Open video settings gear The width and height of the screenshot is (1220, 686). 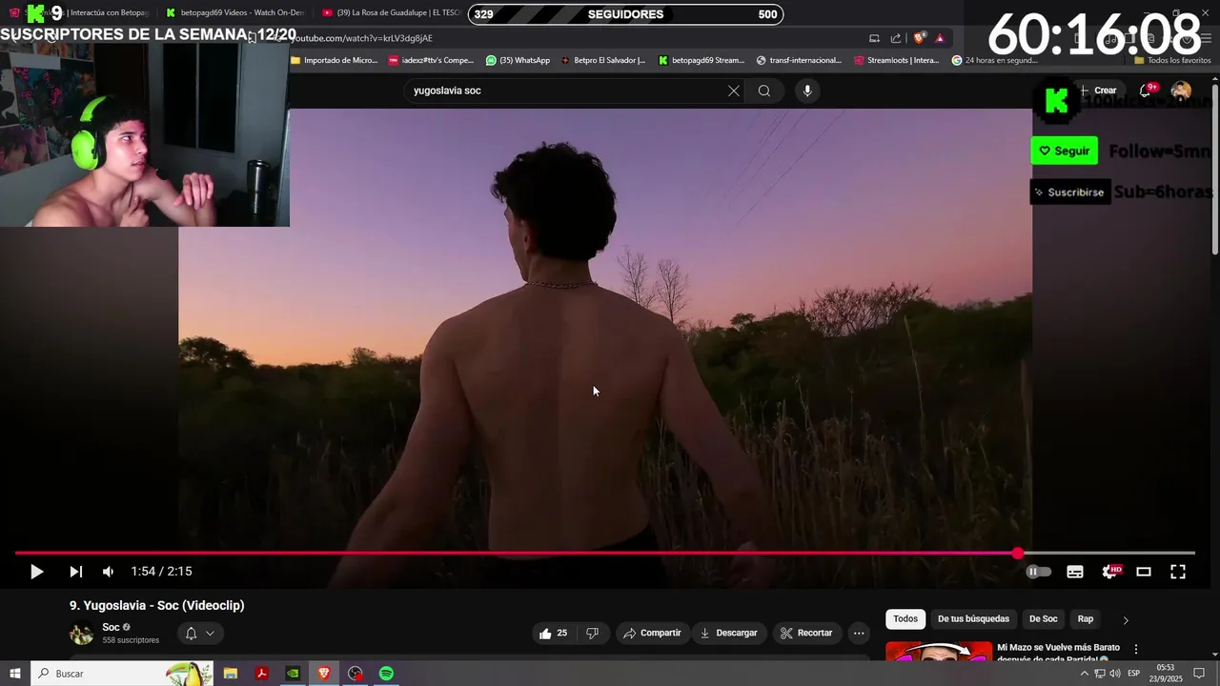point(1109,572)
